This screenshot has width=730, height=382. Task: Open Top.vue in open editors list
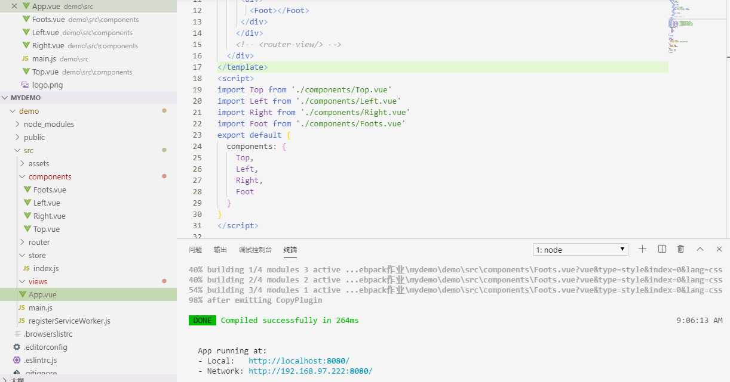(88, 72)
